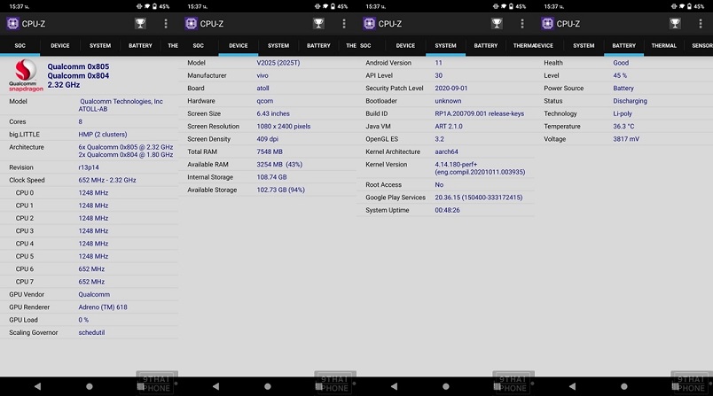This screenshot has width=713, height=396.
Task: Switch to the SOC tab on the Device info screen
Action: [x=199, y=45]
